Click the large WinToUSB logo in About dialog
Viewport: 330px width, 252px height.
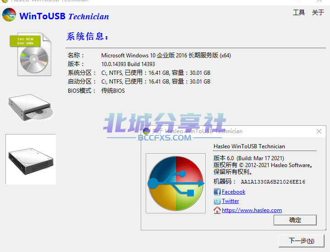tap(176, 183)
